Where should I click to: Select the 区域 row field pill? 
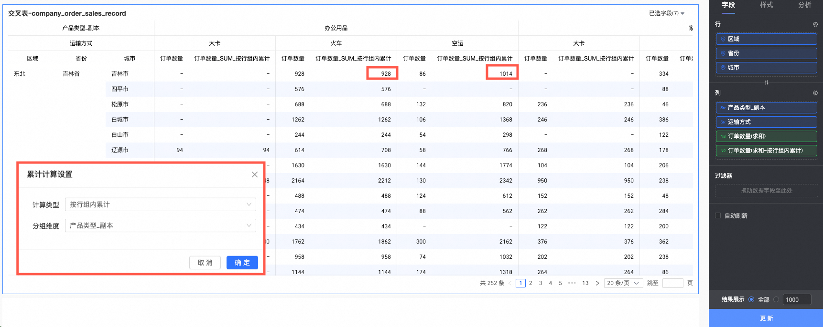tap(767, 39)
